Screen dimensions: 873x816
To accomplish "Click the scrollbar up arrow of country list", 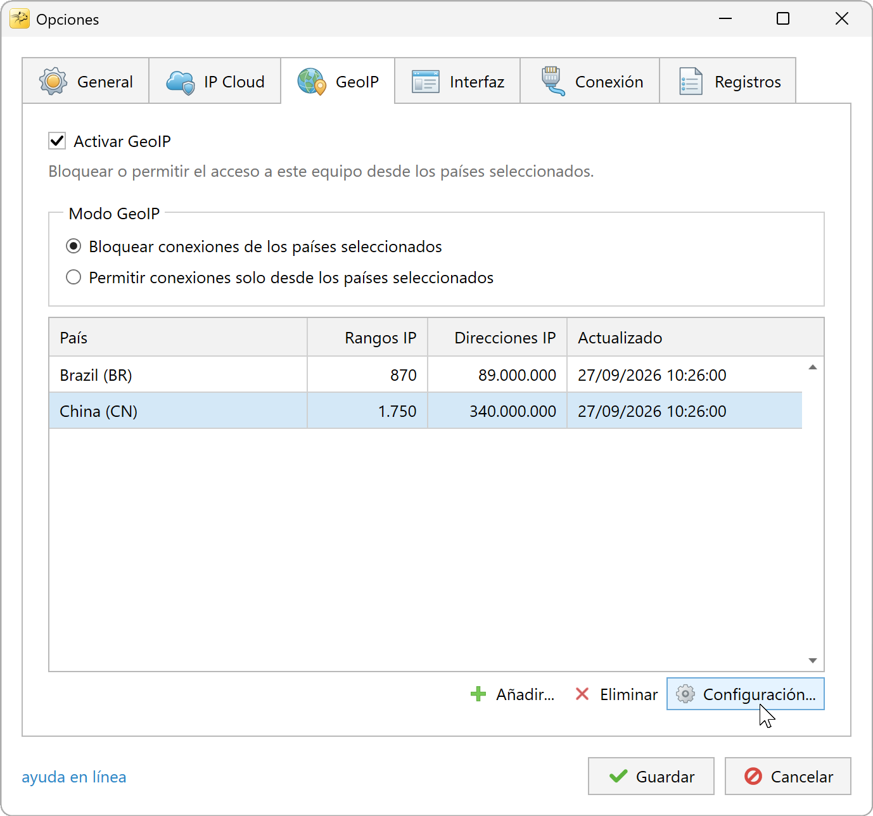I will (813, 367).
